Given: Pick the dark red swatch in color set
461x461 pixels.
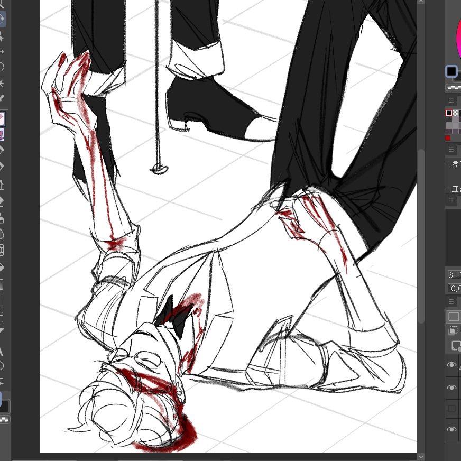Looking at the screenshot, I should (x=448, y=138).
